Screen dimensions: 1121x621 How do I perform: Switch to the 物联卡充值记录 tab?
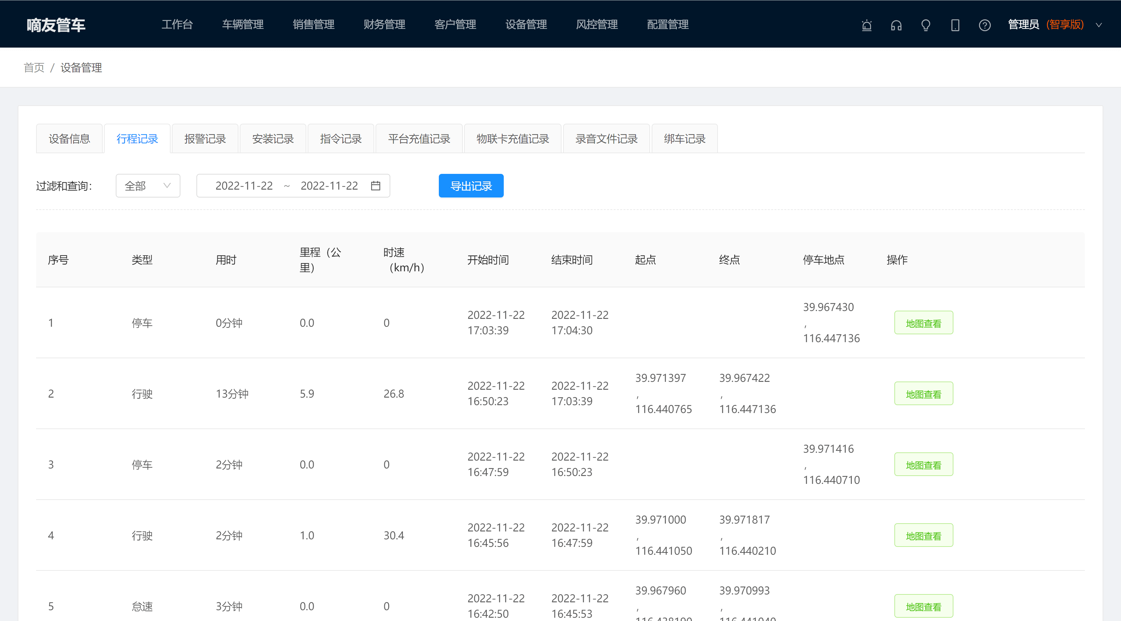point(513,139)
